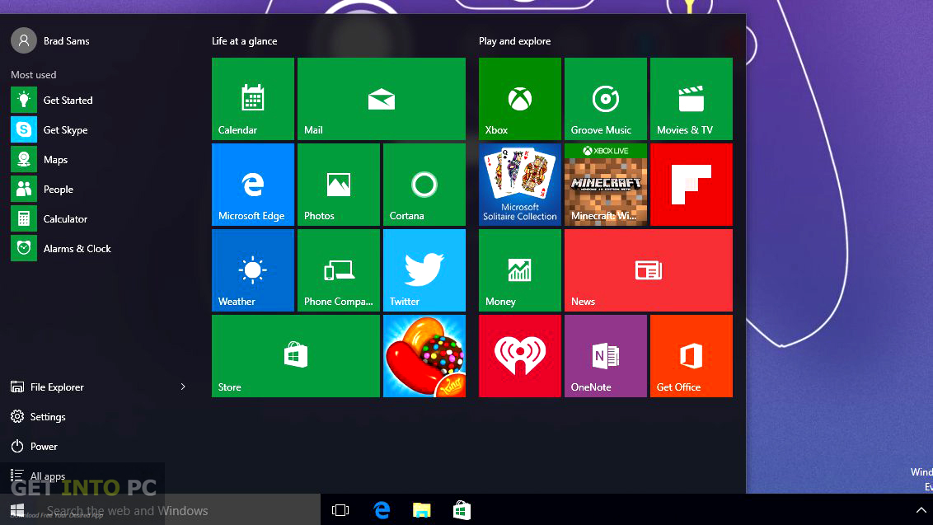Click the Brad Sams user account

(x=50, y=40)
